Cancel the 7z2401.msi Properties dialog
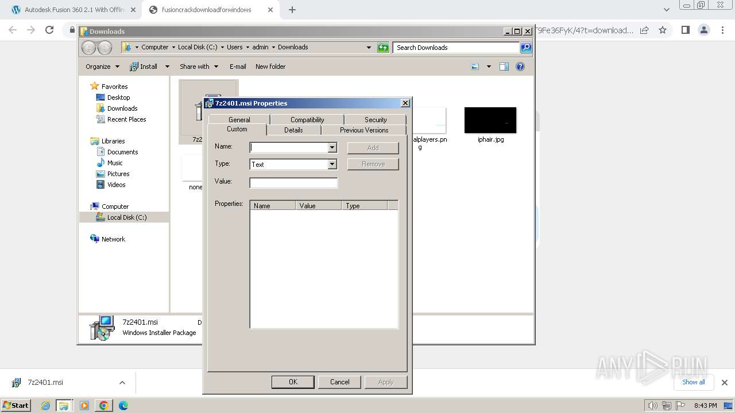The width and height of the screenshot is (735, 413). [339, 382]
